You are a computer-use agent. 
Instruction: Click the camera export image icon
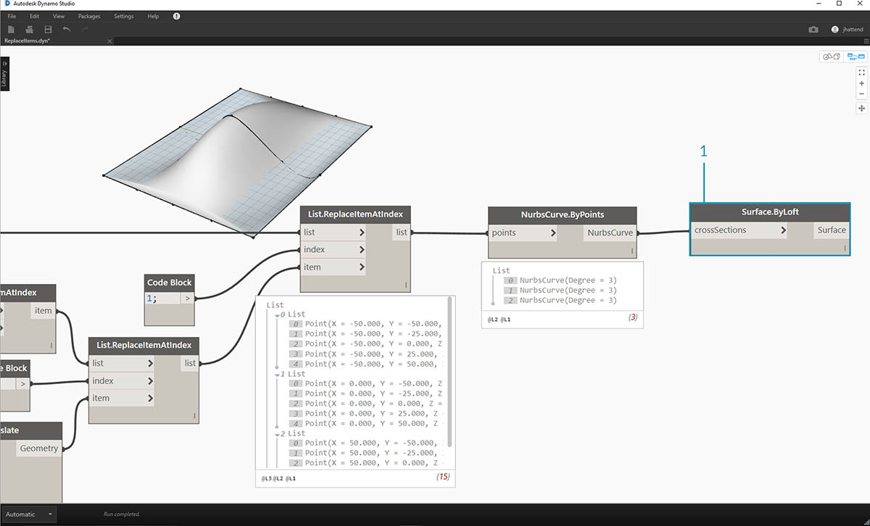[x=813, y=30]
